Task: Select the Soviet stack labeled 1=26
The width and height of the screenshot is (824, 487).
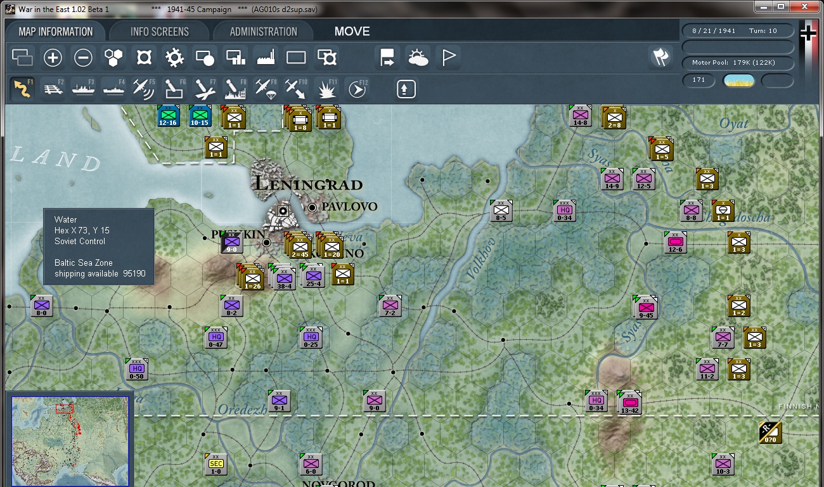Action: (252, 277)
